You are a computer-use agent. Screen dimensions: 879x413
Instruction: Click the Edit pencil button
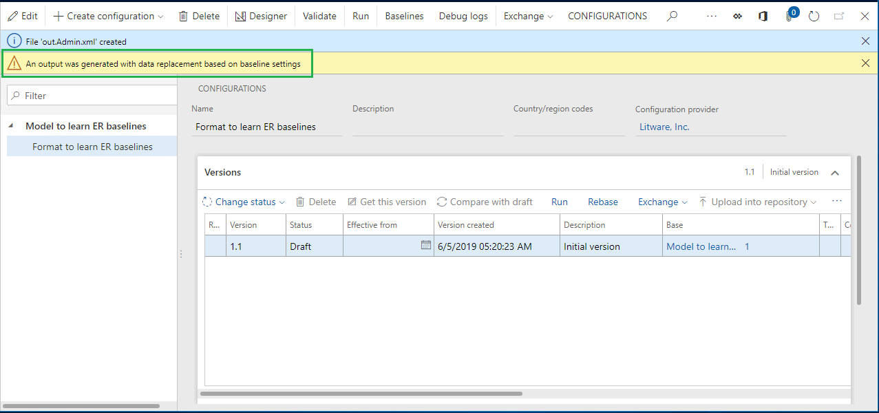(x=23, y=16)
